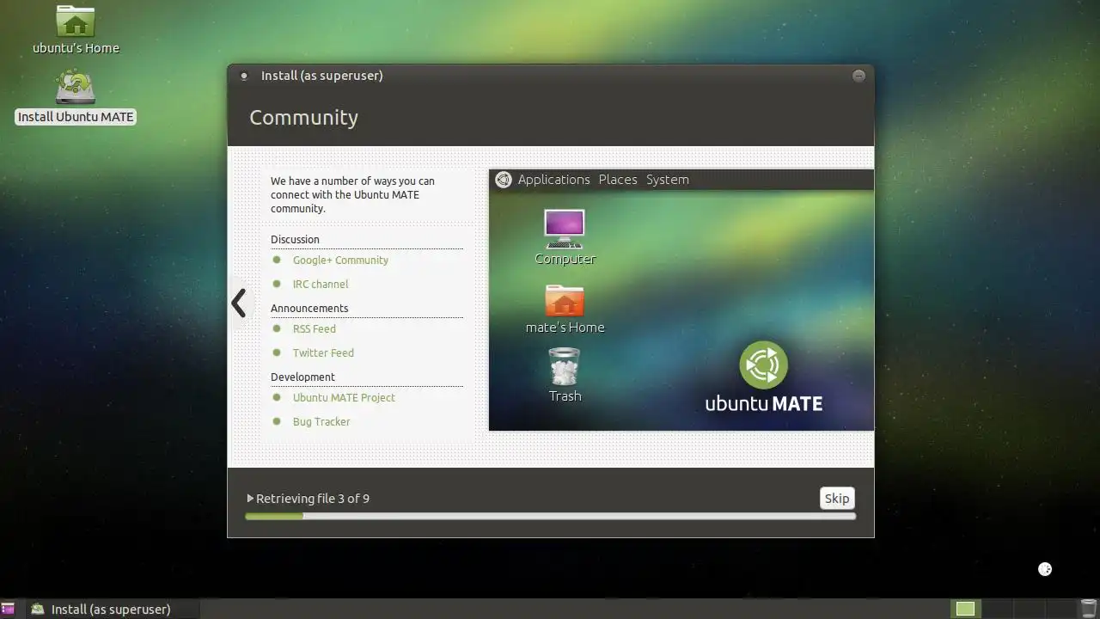
Task: Open the Ubuntu MATE Project link
Action: (344, 398)
